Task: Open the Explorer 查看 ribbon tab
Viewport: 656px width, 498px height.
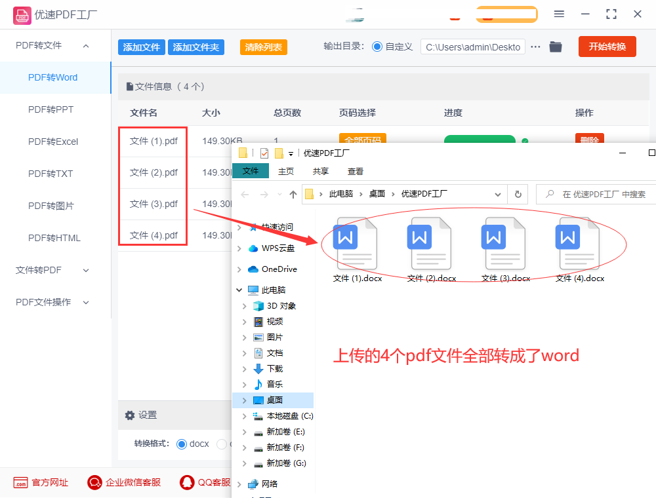Action: pyautogui.click(x=356, y=171)
